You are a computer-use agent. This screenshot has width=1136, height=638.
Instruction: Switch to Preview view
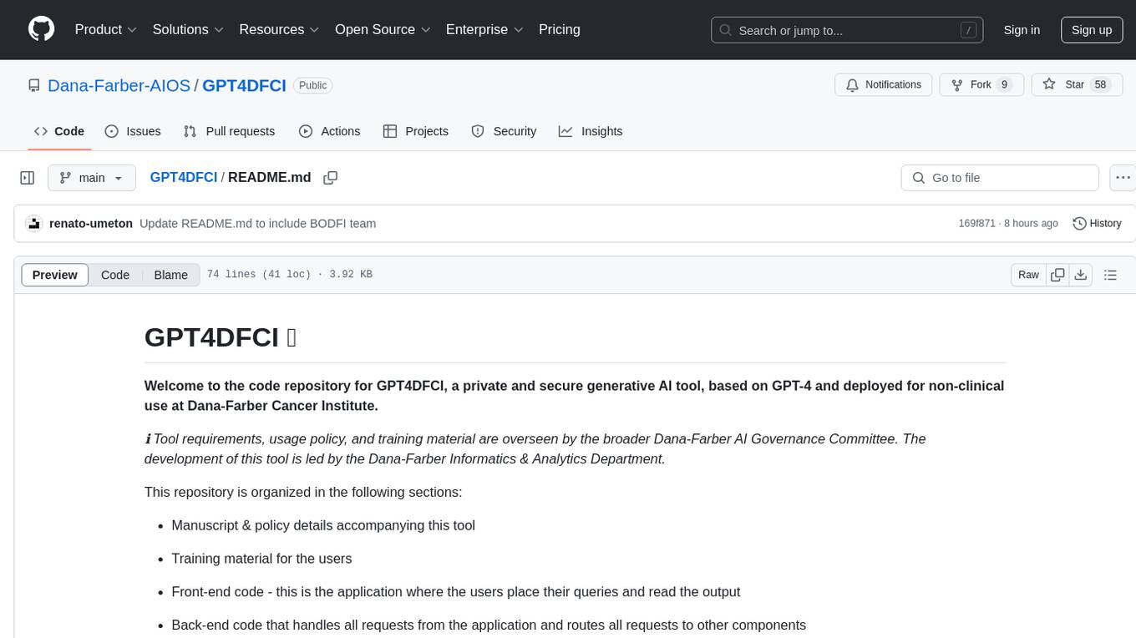[x=55, y=275]
